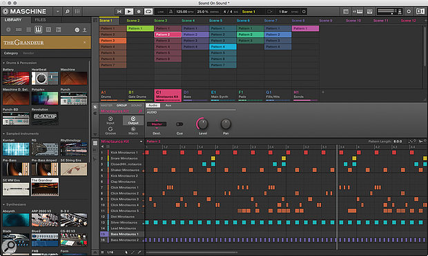Toggle loop mode in transport
The image size is (428, 256).
(x=148, y=12)
